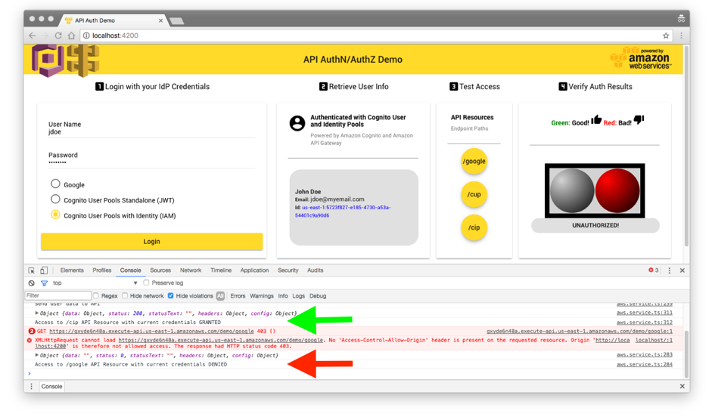Toggle DevTools device toolbar icon
Image resolution: width=712 pixels, height=417 pixels.
coord(44,270)
